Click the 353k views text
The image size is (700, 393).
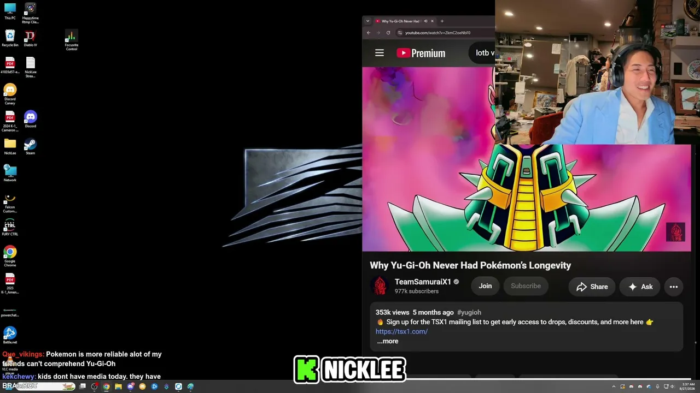[392, 312]
